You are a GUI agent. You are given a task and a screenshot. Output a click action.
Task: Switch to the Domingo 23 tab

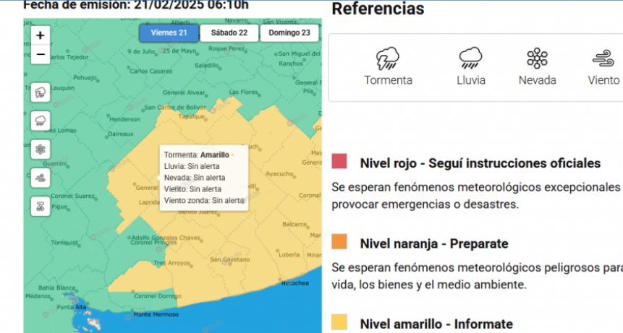[x=289, y=33]
